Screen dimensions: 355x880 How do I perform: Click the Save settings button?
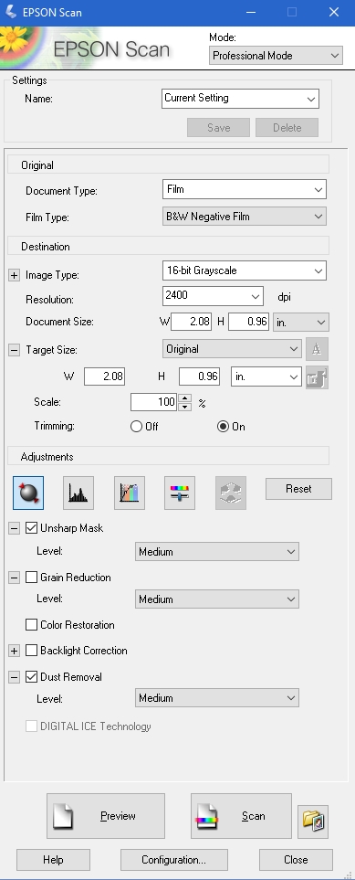coord(218,127)
